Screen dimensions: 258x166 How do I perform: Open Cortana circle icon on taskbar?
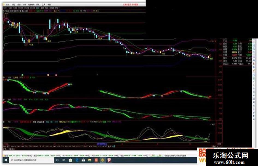(x=57, y=160)
